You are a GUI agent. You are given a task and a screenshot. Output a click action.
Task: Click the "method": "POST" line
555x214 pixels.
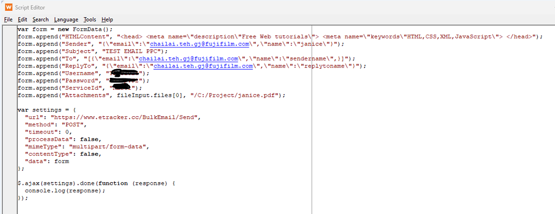pyautogui.click(x=56, y=125)
